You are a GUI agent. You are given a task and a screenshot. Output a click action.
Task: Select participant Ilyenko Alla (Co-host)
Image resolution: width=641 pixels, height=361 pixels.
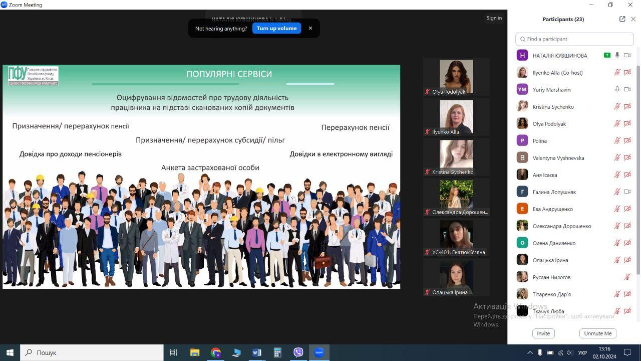point(574,73)
